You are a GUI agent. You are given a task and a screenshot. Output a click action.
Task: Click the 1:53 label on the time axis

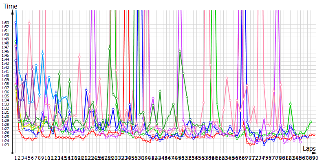pos(5,23)
